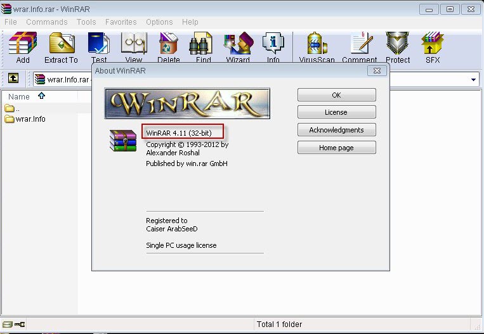The height and width of the screenshot is (334, 484).
Task: Go up one folder level
Action: [x=13, y=79]
